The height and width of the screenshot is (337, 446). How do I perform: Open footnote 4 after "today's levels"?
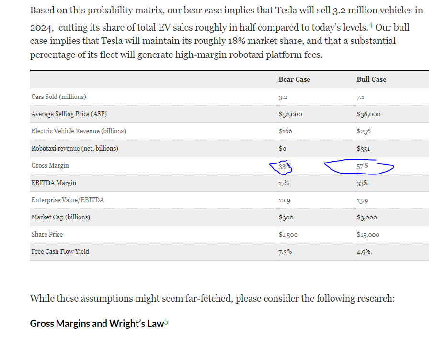coord(371,25)
